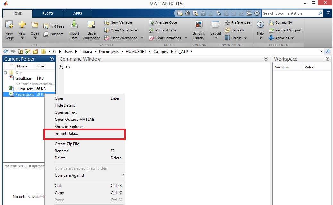Open Workspace panel actions menu
333x205 pixels.
(x=328, y=59)
